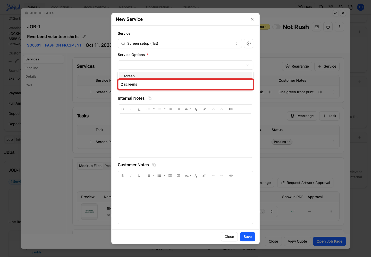Select the '1 screen' option
The image size is (371, 257).
tap(185, 76)
